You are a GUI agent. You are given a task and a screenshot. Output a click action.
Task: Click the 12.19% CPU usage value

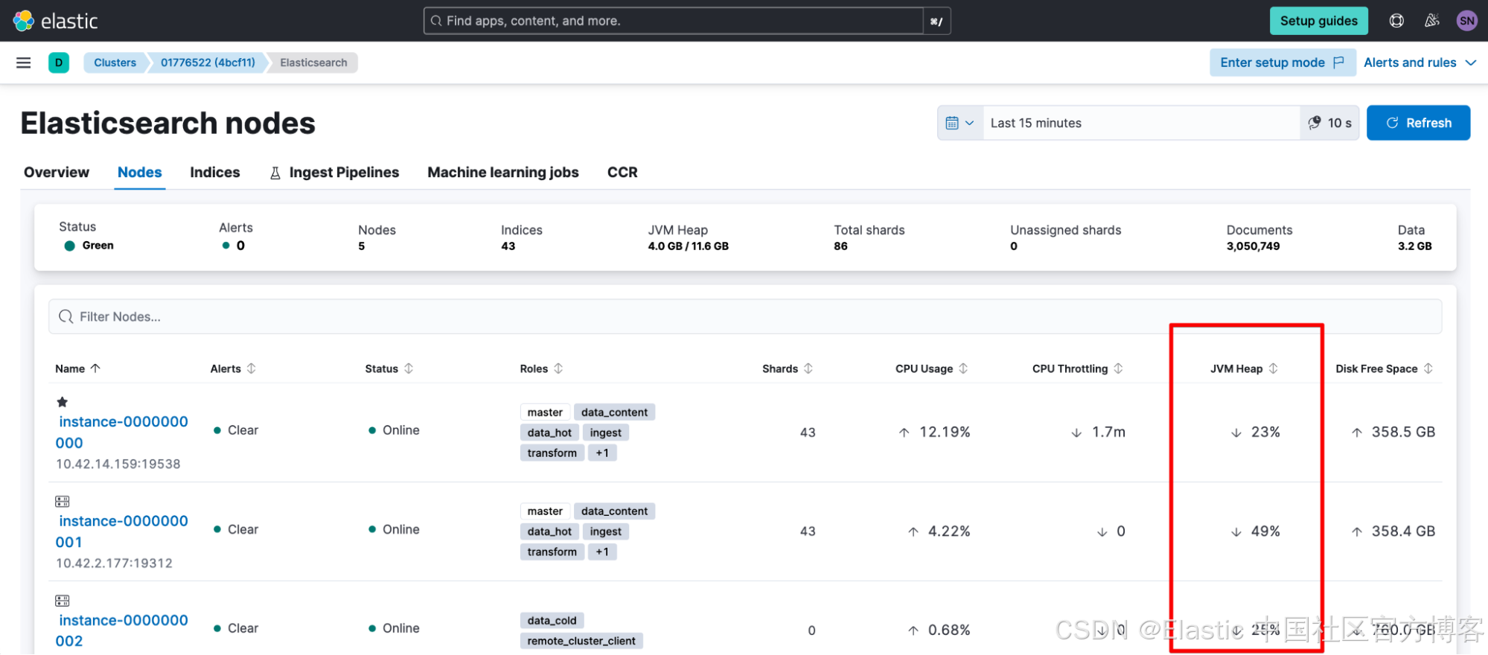[x=944, y=432]
